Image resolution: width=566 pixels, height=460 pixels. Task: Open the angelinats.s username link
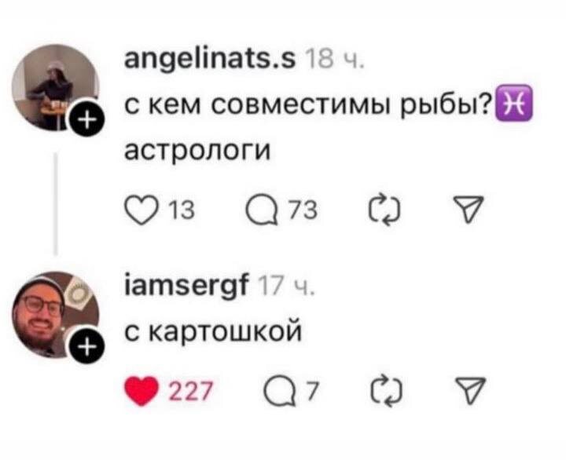point(210,60)
